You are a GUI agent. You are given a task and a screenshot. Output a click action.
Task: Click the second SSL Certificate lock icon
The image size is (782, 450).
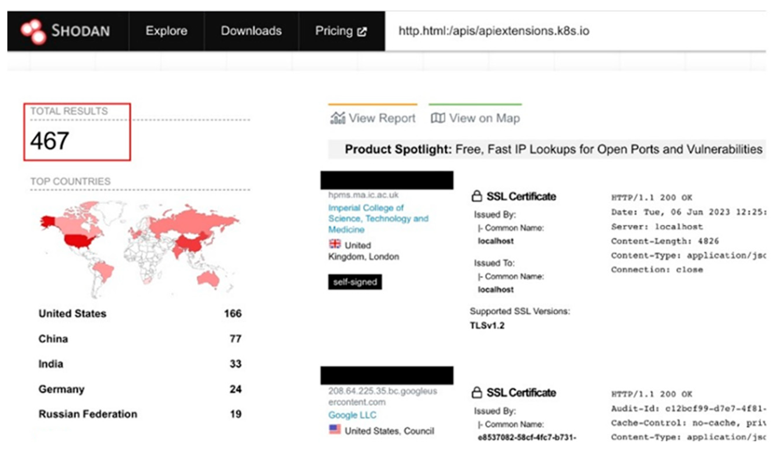(x=477, y=393)
